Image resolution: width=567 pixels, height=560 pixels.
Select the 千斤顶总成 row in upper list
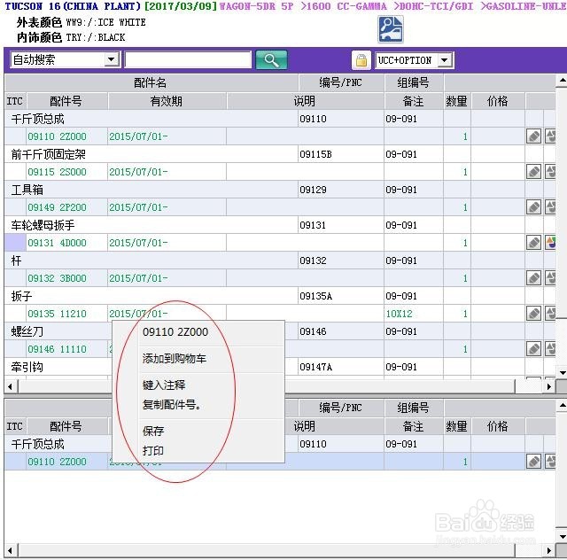pyautogui.click(x=280, y=119)
